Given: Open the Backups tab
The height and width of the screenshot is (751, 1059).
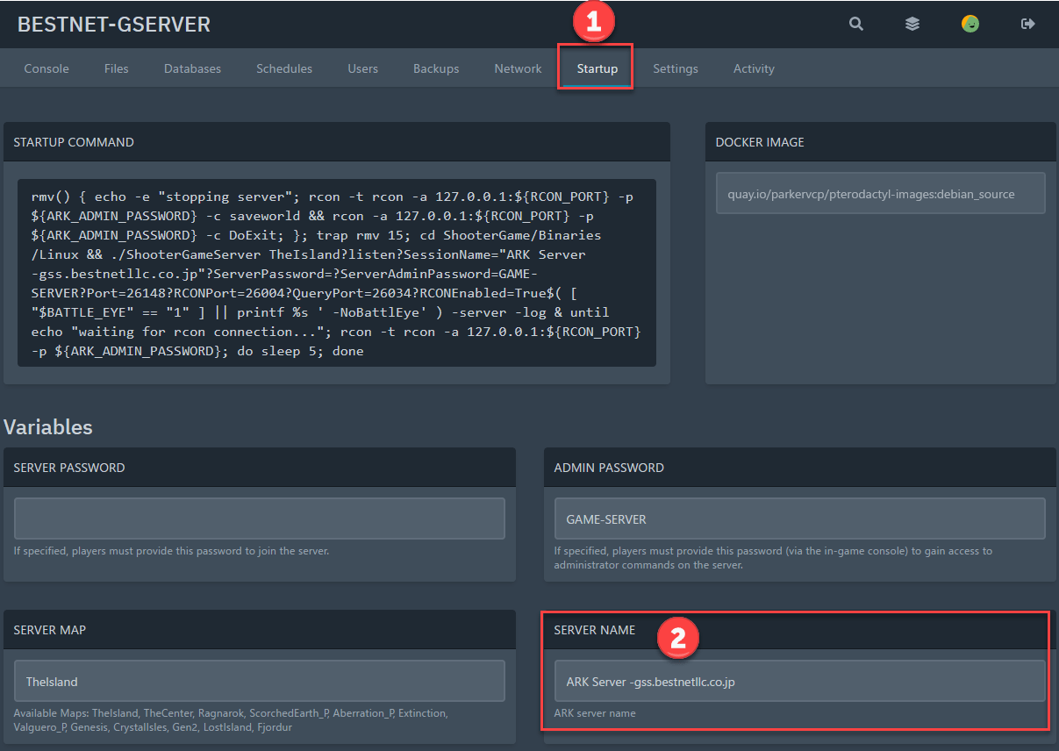Looking at the screenshot, I should [436, 68].
